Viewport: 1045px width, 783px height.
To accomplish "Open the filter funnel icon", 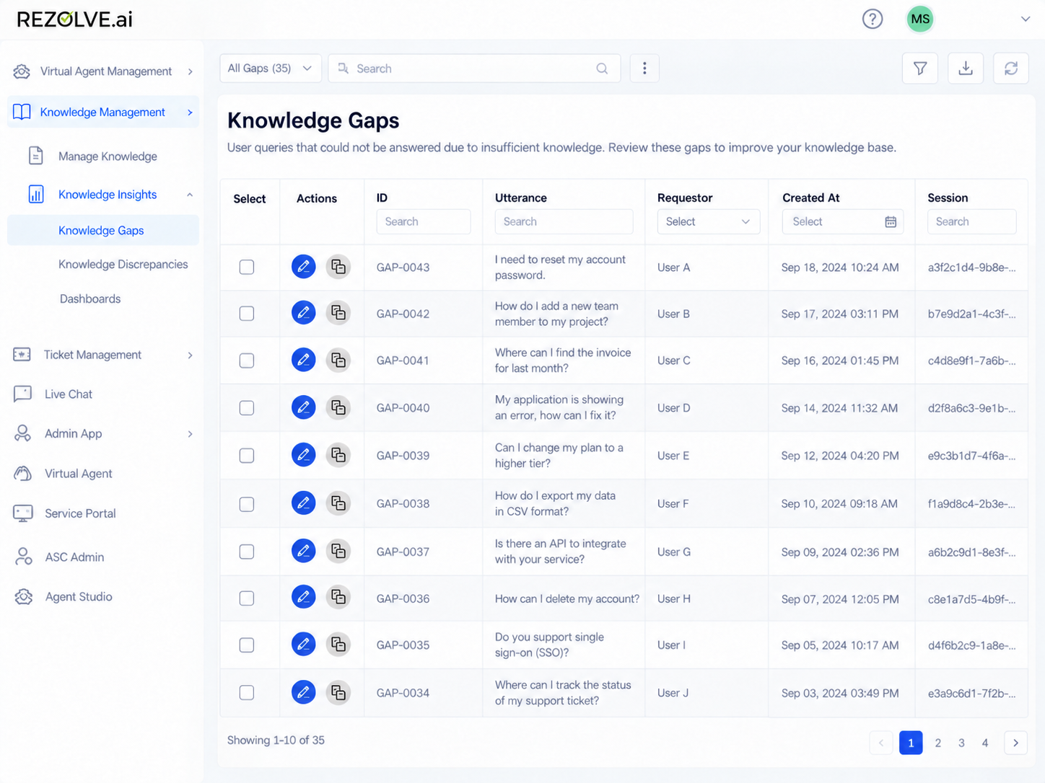I will [x=920, y=68].
